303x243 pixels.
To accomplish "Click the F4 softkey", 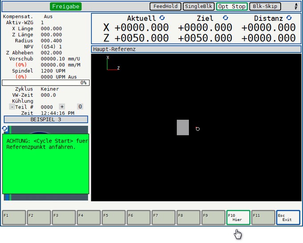I will point(89,218).
